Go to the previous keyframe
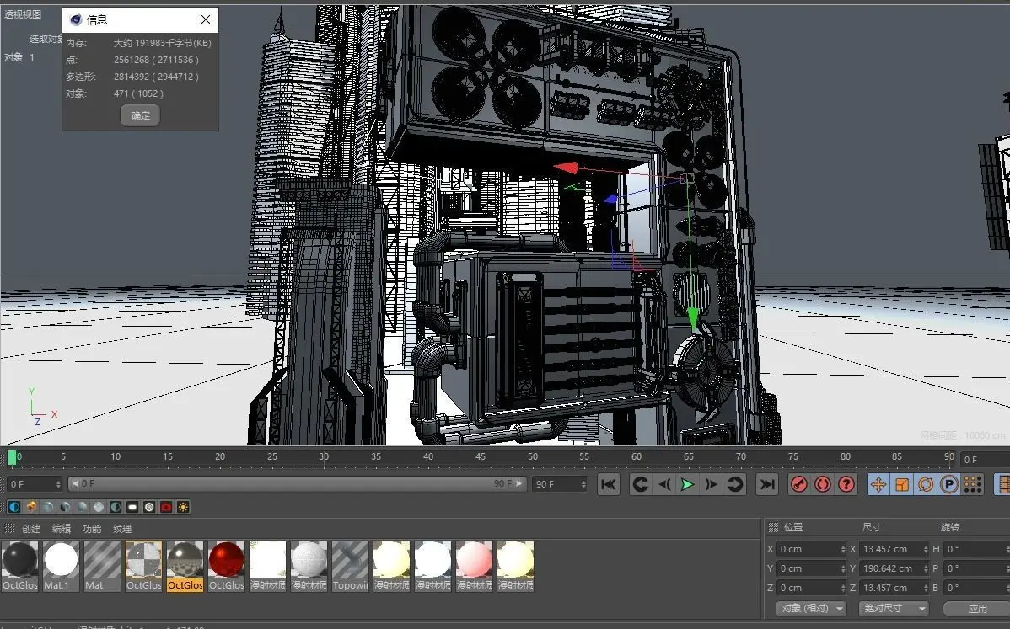The image size is (1010, 629). [640, 484]
